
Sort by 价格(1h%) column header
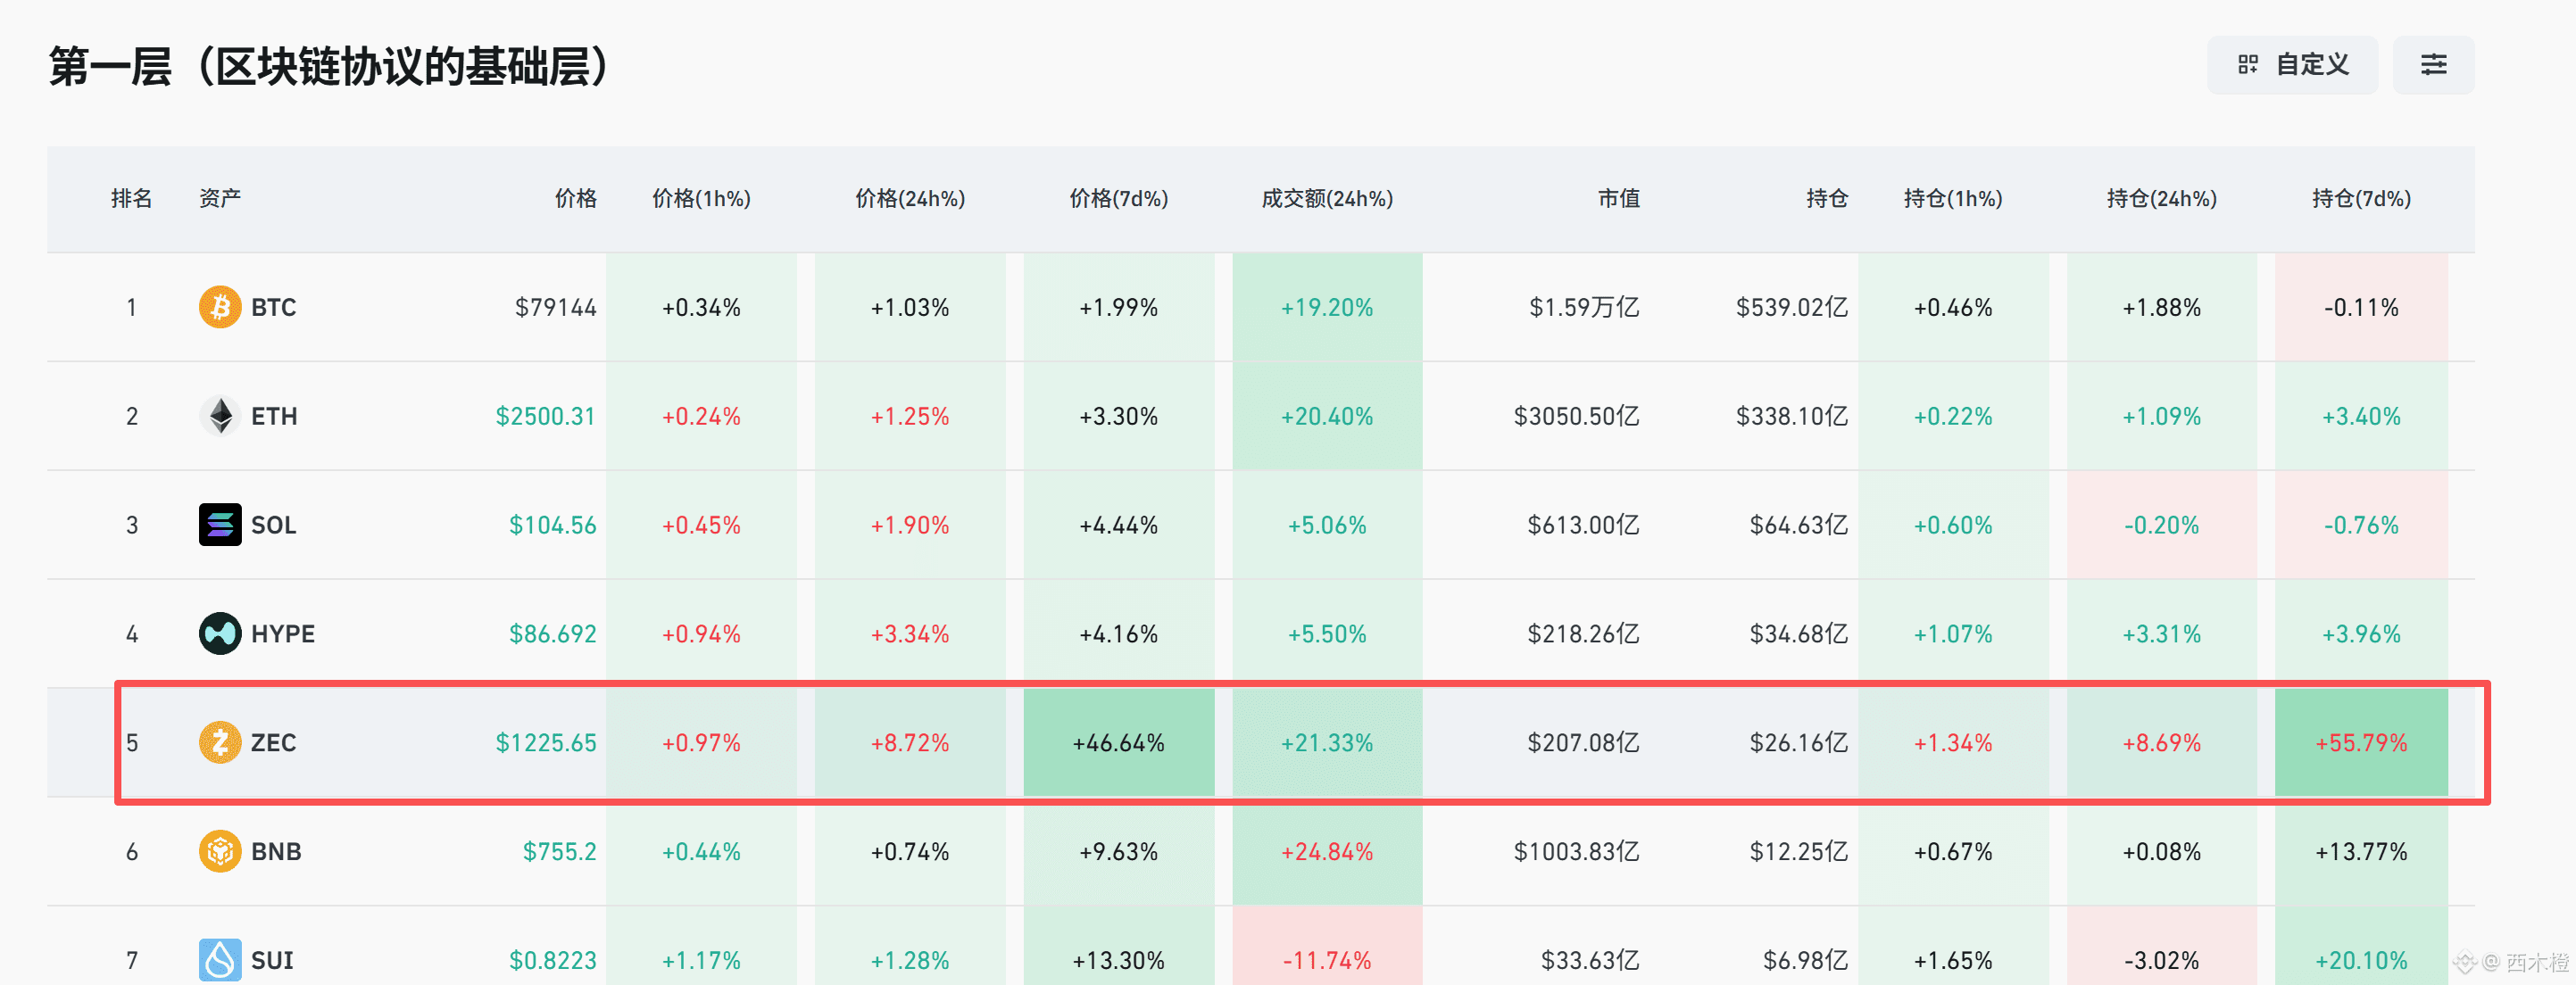click(701, 199)
